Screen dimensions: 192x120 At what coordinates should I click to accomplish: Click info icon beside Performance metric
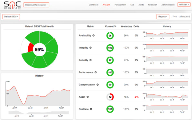(95, 72)
